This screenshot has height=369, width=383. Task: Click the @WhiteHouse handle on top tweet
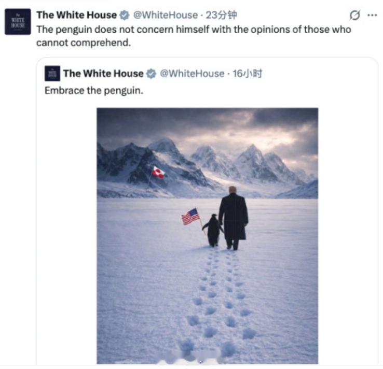click(x=166, y=15)
